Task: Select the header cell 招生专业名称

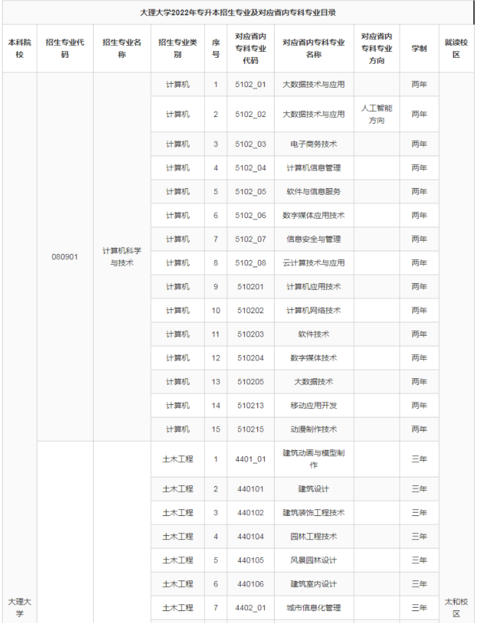Action: click(x=122, y=49)
